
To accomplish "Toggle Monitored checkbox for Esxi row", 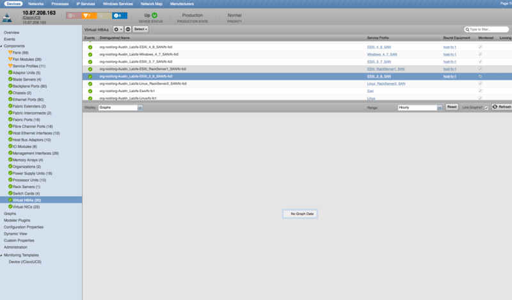I will coord(480,91).
